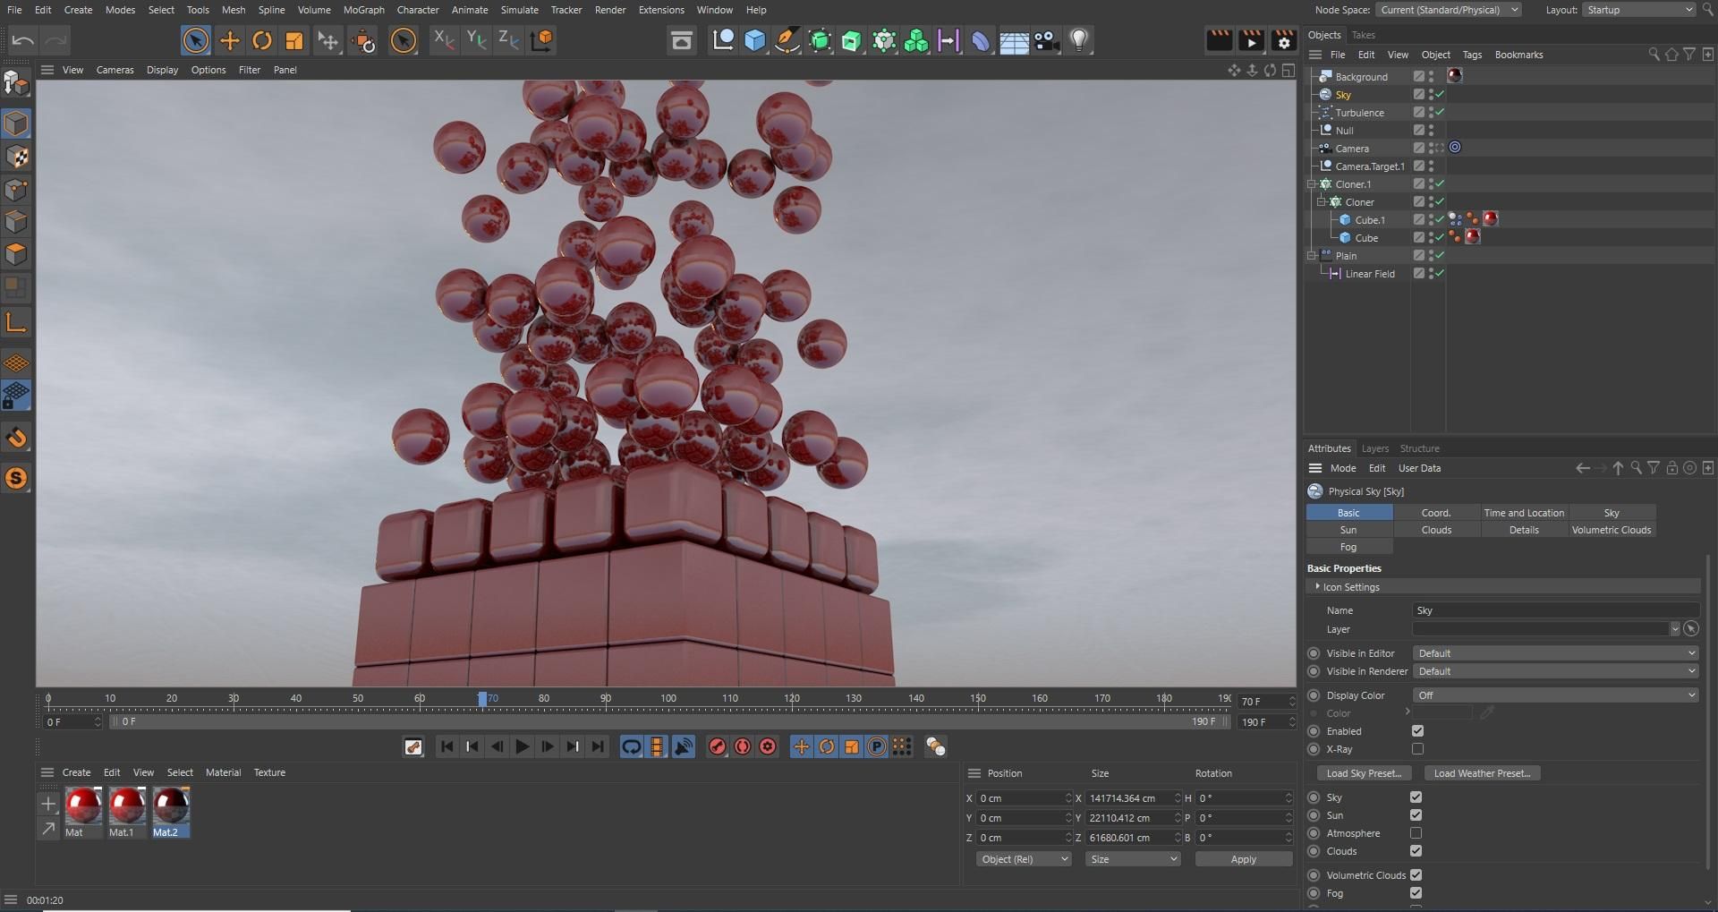Click Apply in the coordinates panel
This screenshot has width=1718, height=912.
[1242, 858]
